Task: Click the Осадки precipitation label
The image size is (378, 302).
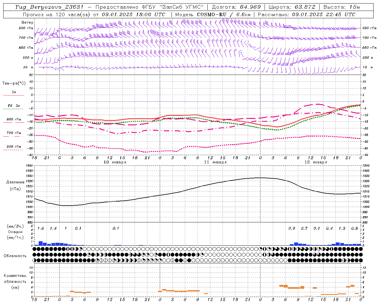Action: (x=15, y=232)
